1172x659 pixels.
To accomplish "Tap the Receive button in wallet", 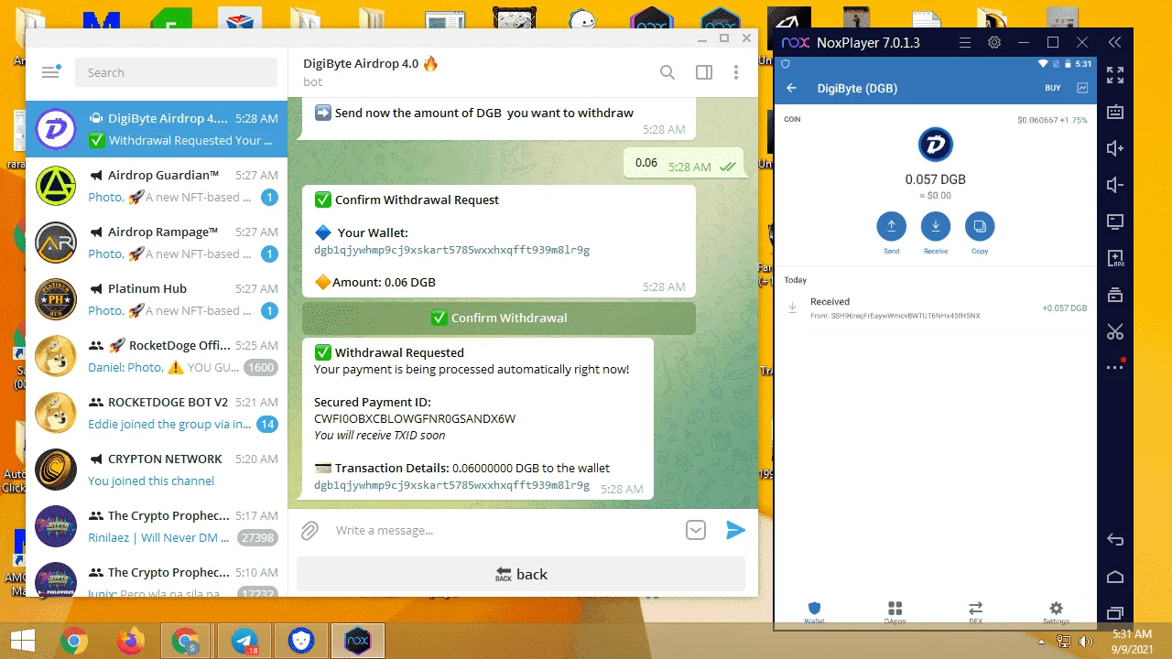I will point(935,226).
